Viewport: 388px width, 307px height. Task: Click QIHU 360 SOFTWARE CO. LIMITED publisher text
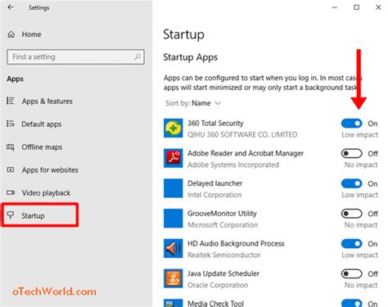point(242,134)
